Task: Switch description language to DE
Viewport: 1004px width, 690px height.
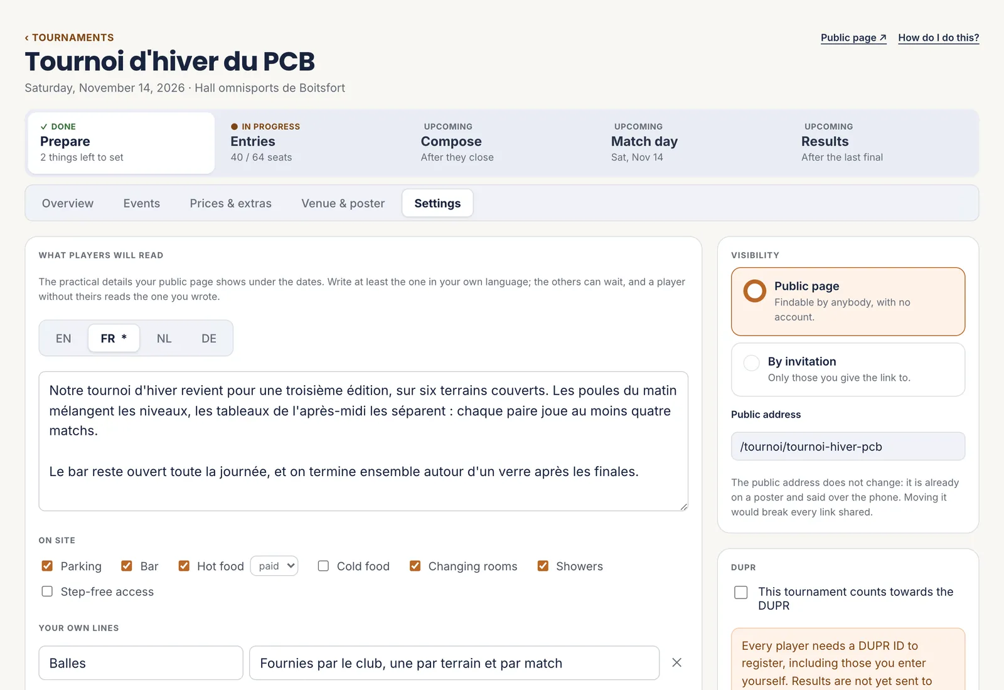Action: tap(209, 339)
